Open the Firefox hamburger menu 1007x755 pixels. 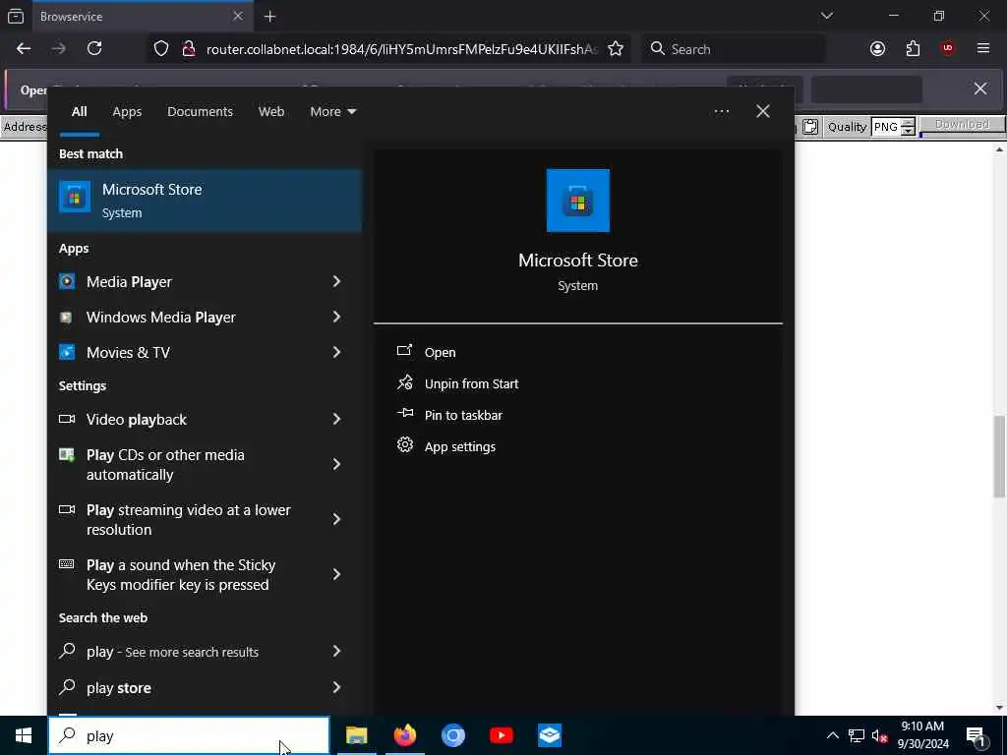coord(982,48)
